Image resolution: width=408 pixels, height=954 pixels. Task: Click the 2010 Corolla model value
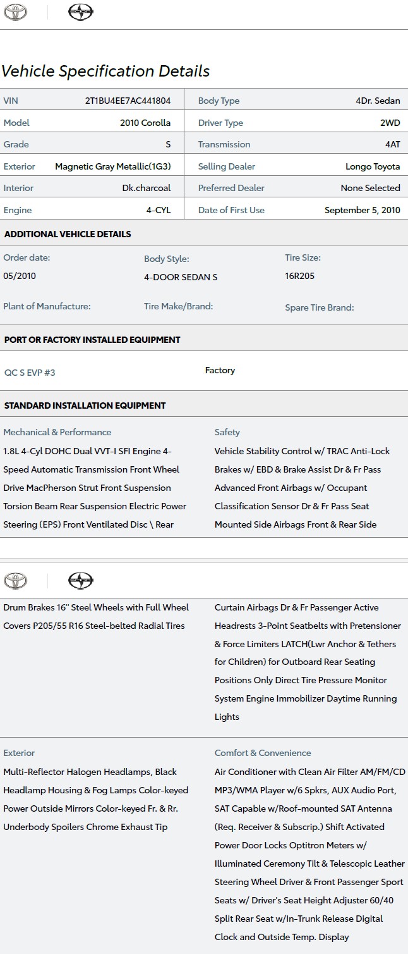[x=145, y=123]
